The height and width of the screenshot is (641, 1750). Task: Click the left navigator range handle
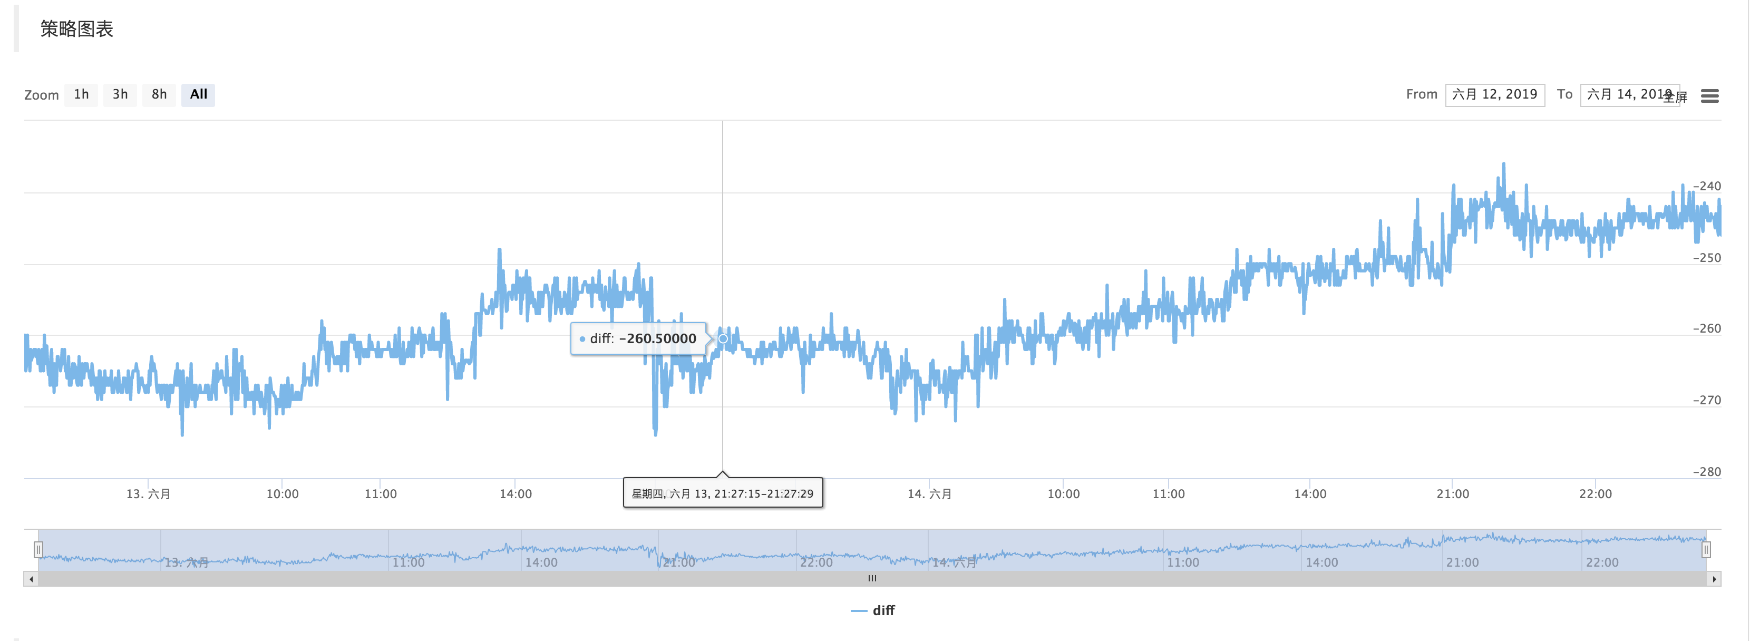coord(38,549)
